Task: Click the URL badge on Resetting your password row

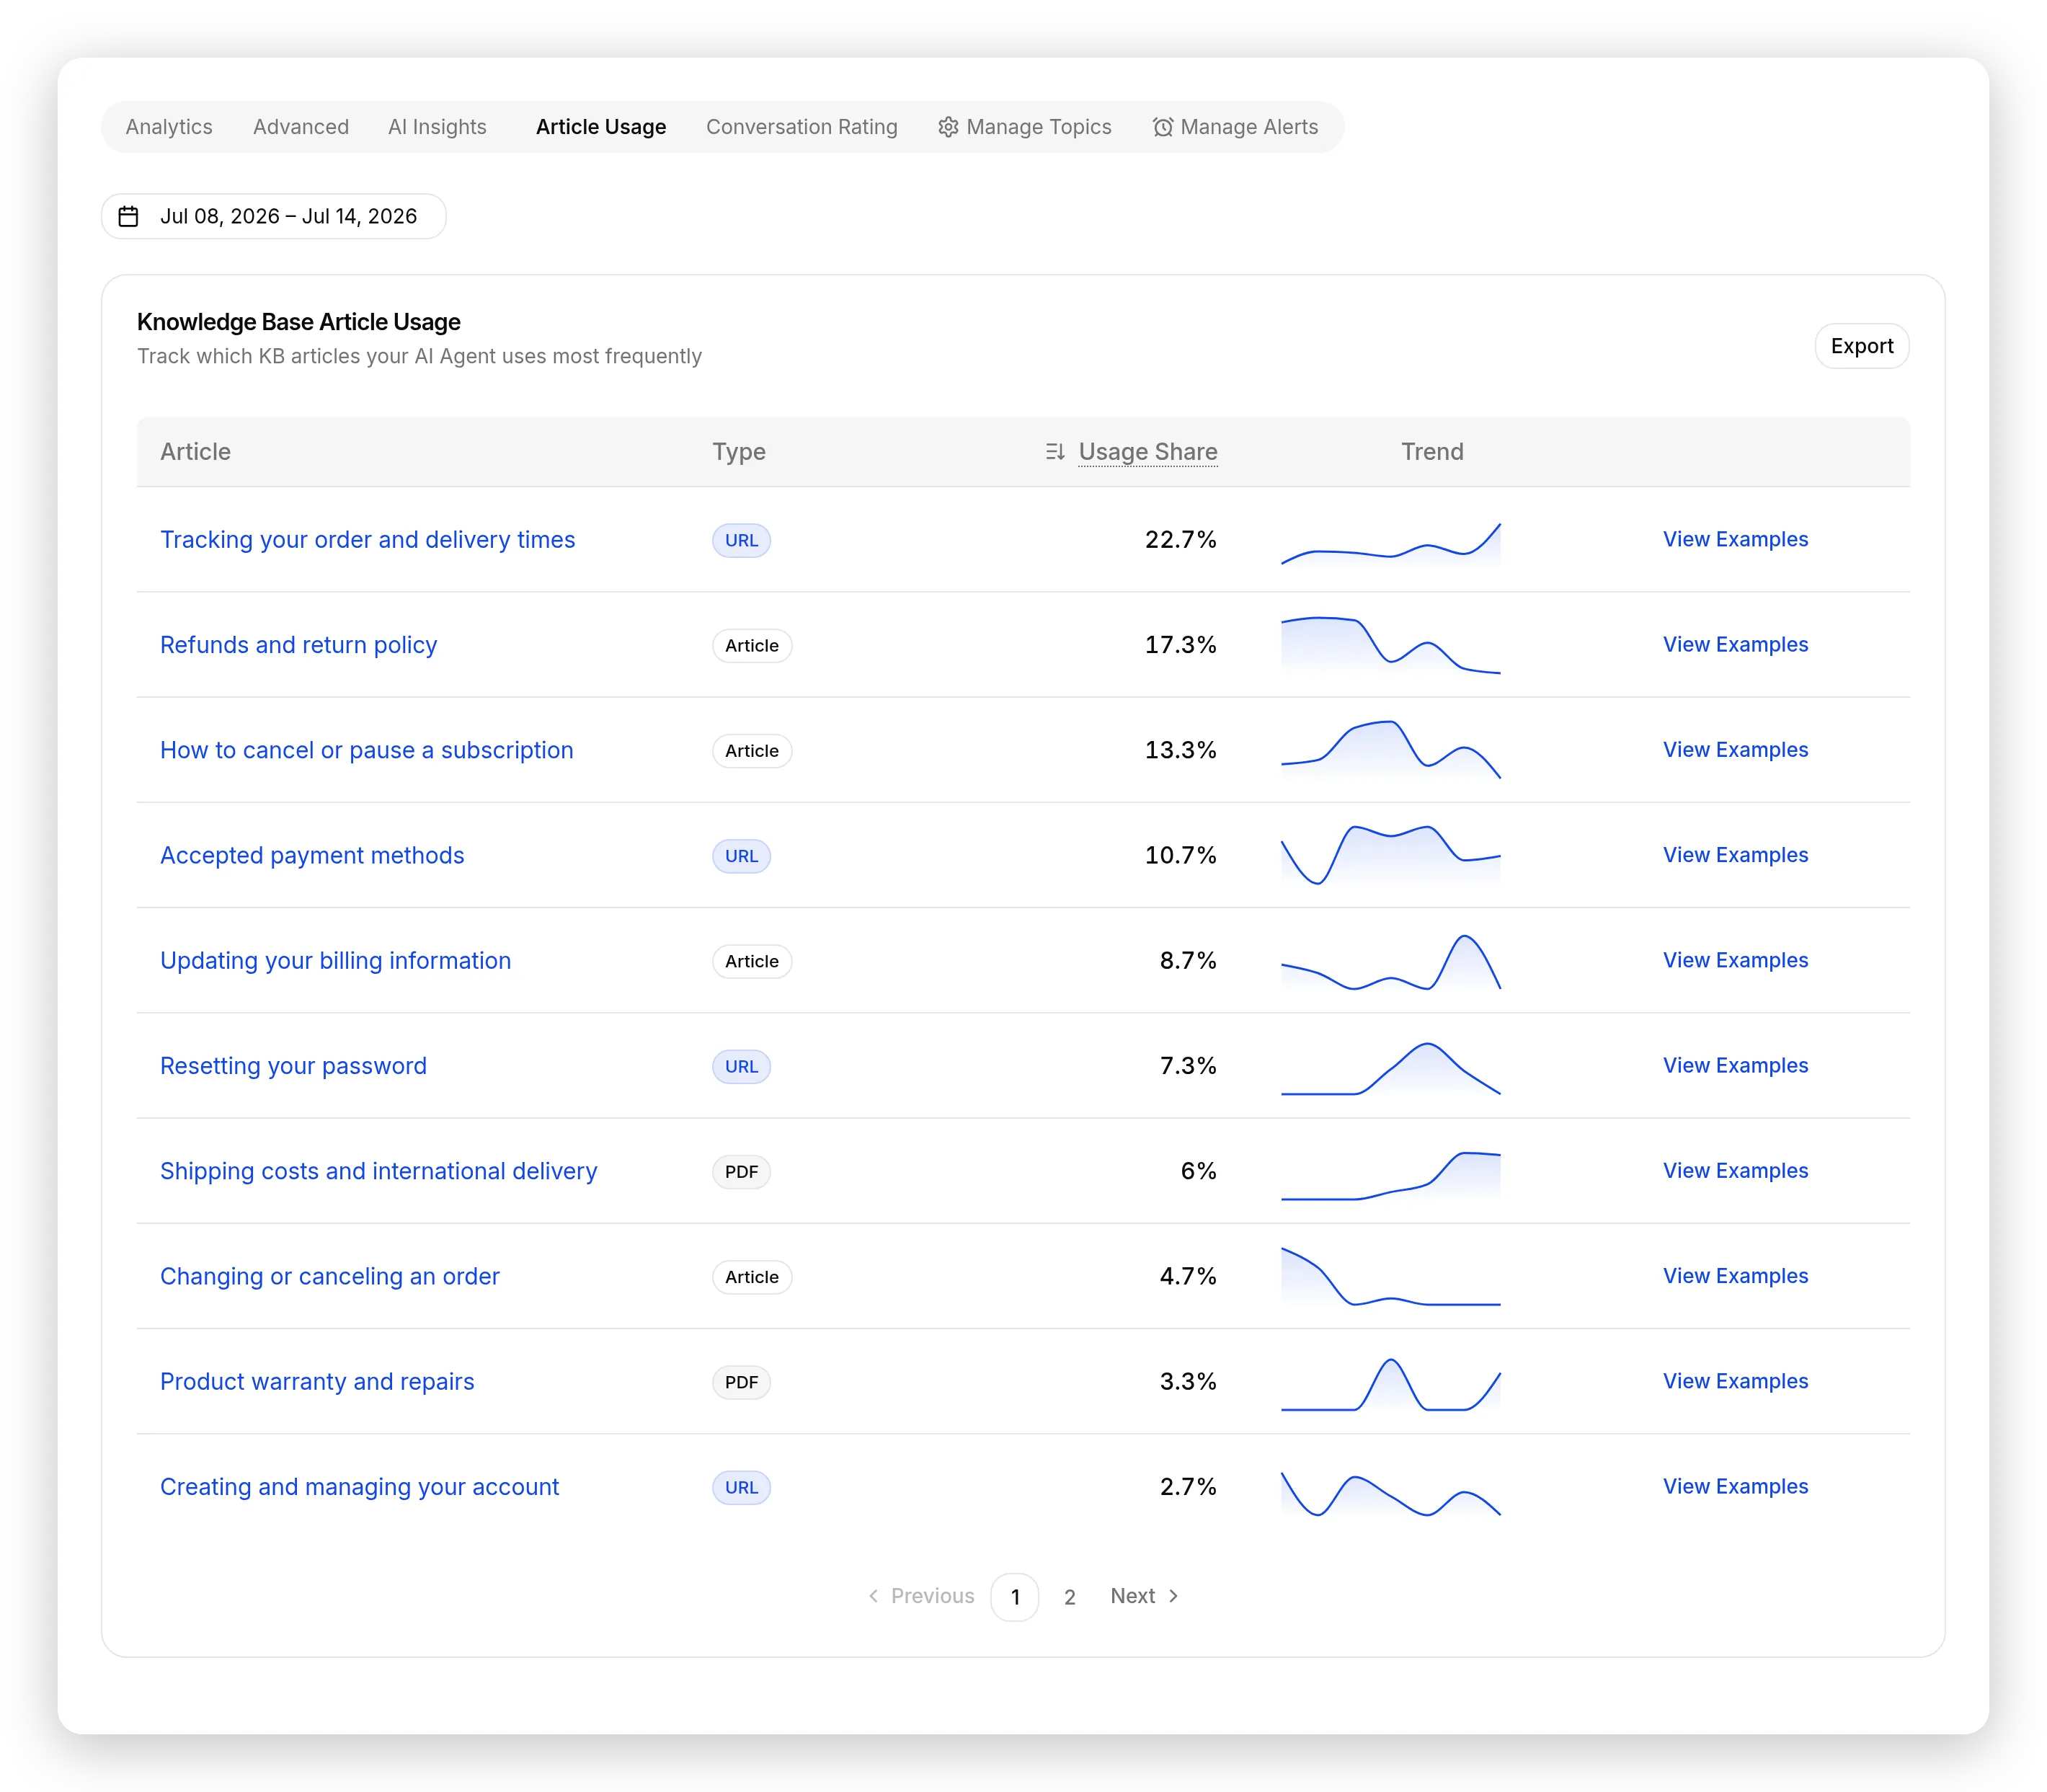Action: (741, 1067)
